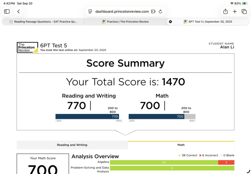
Task: Click the favicon on Reading Passage tab
Action: point(11,22)
